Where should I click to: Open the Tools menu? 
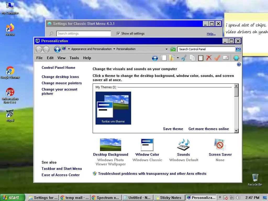point(74,58)
